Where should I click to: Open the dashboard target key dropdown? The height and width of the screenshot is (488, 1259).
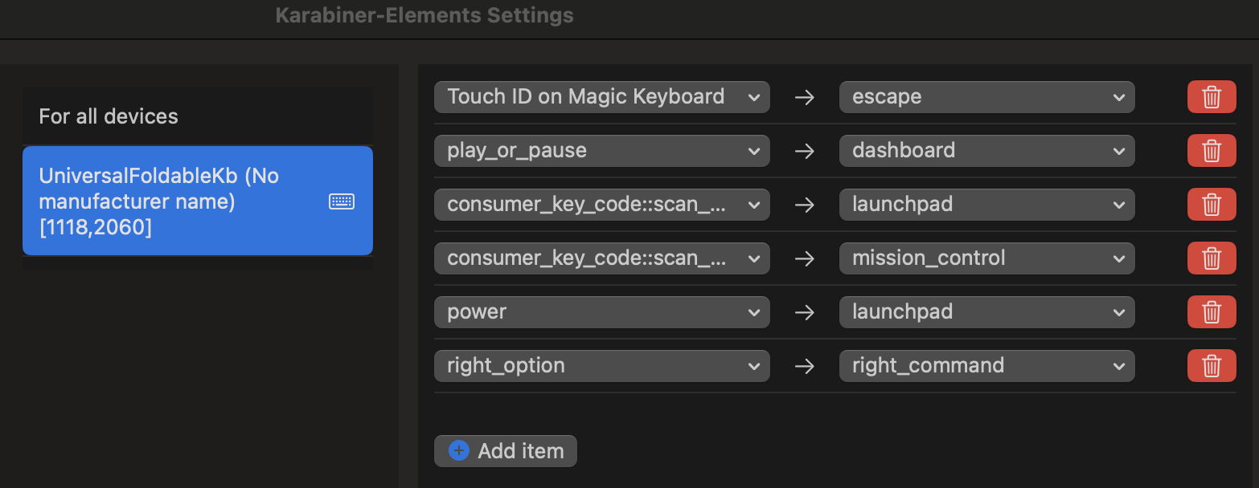(986, 151)
